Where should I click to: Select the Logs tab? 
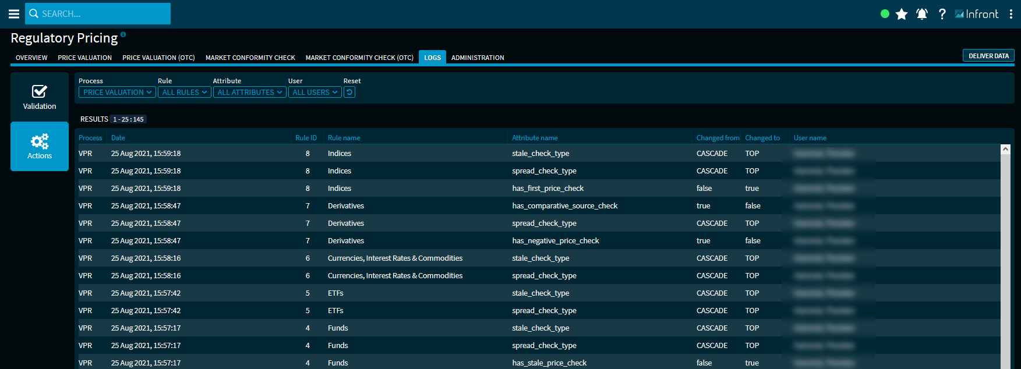tap(432, 57)
